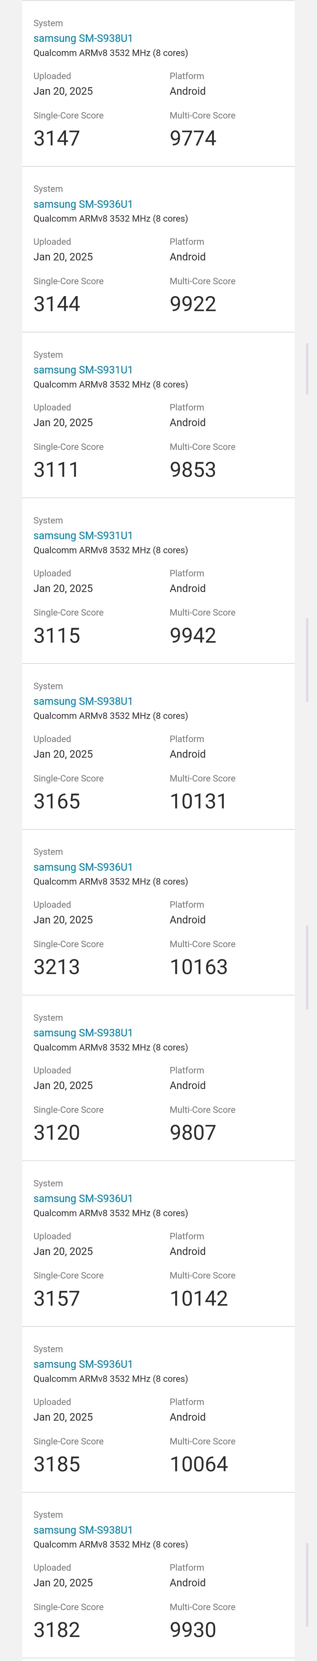
Task: Open samsung SM-S931U1 result with 9853 multi-core
Action: tap(83, 370)
